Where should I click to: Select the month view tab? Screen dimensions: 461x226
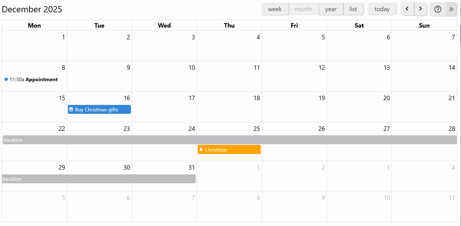click(x=304, y=9)
